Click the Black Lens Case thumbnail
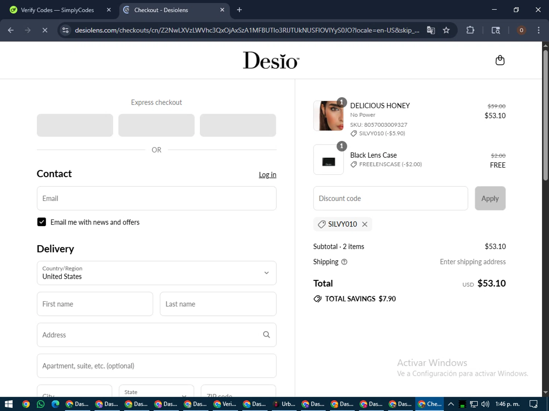Viewport: 549px width, 411px height. [329, 160]
